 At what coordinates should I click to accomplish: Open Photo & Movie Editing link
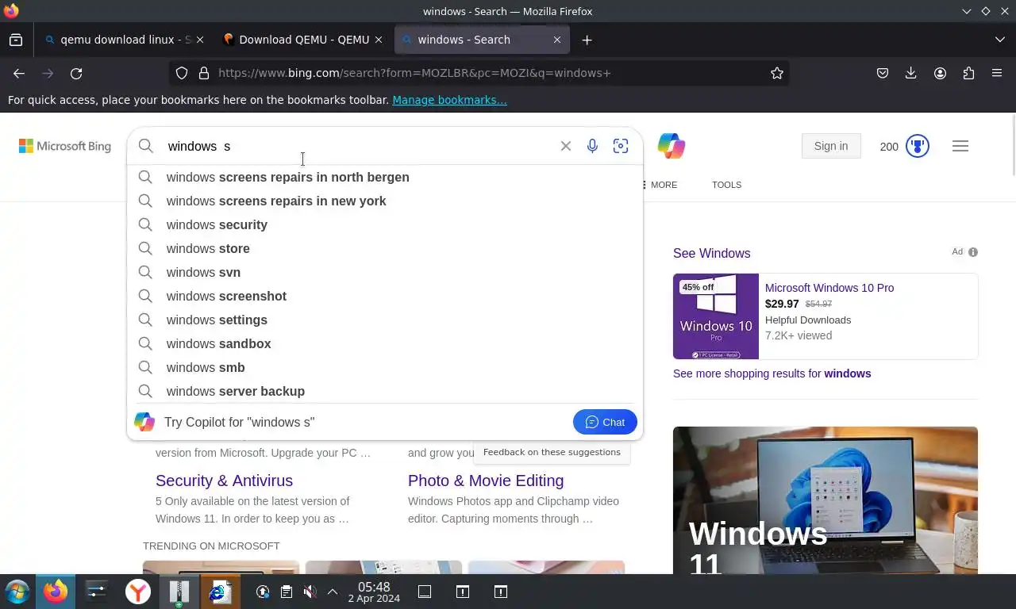click(x=486, y=481)
